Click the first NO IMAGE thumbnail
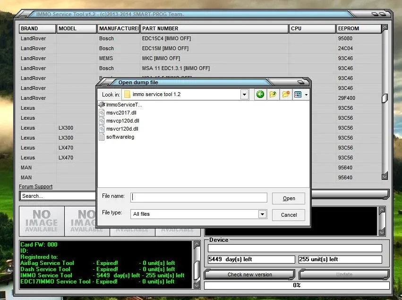402x300 pixels. 42,221
